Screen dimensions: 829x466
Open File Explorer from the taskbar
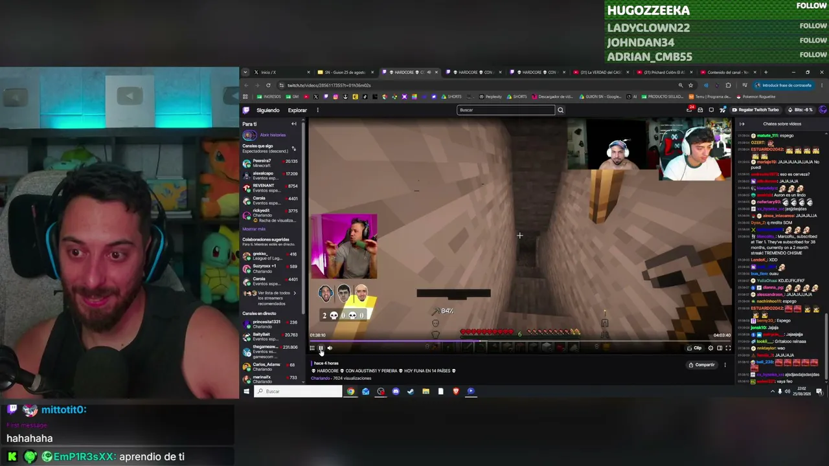pos(426,392)
